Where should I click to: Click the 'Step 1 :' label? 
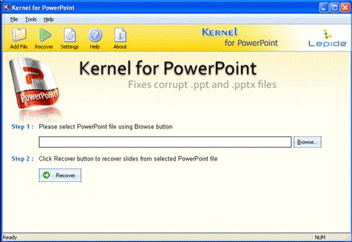(x=23, y=127)
